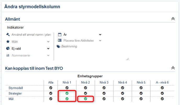The height and width of the screenshot is (105, 180).
Task: Toggle the green Strategier check for Nivå 1
Action: coord(67,93)
